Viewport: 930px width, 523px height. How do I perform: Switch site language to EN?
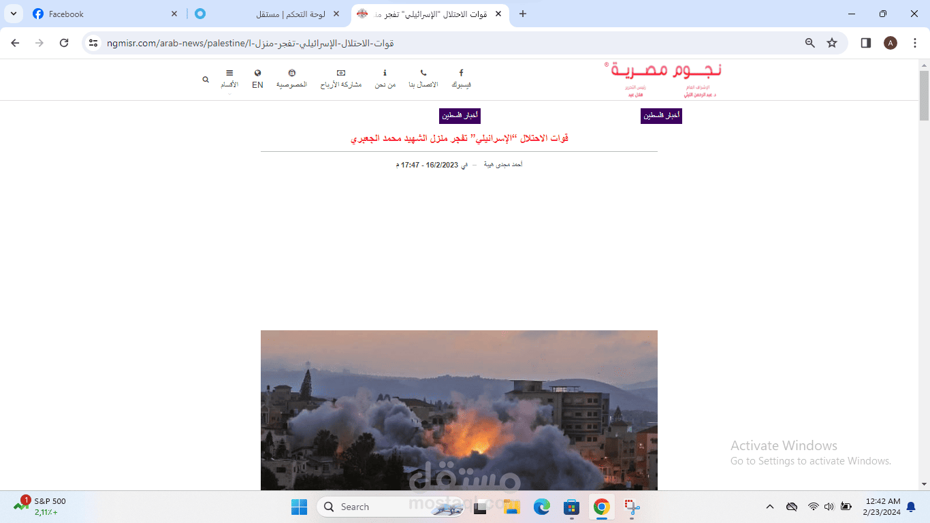point(257,79)
